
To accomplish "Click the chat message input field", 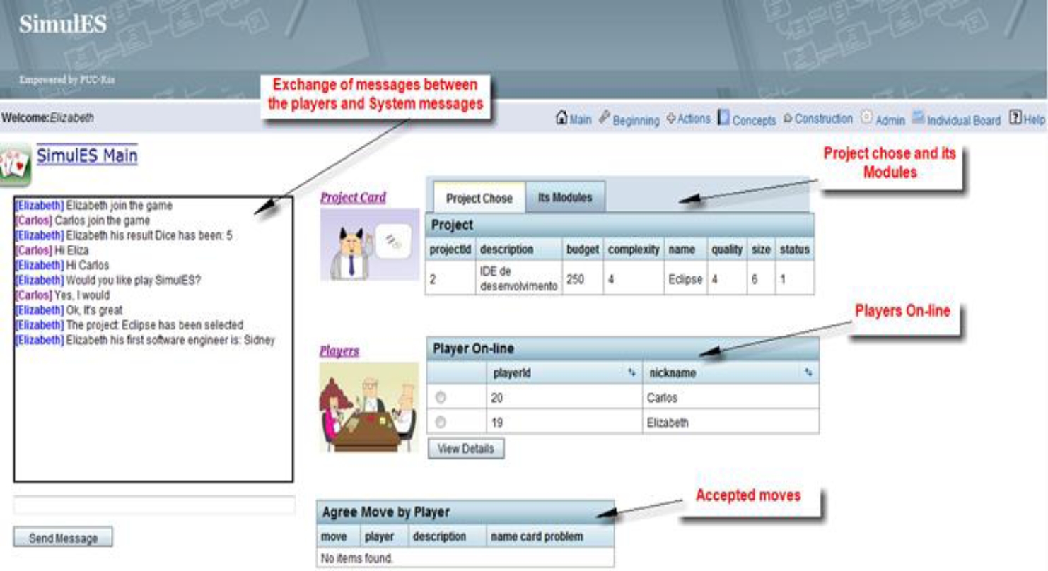I will (x=153, y=505).
